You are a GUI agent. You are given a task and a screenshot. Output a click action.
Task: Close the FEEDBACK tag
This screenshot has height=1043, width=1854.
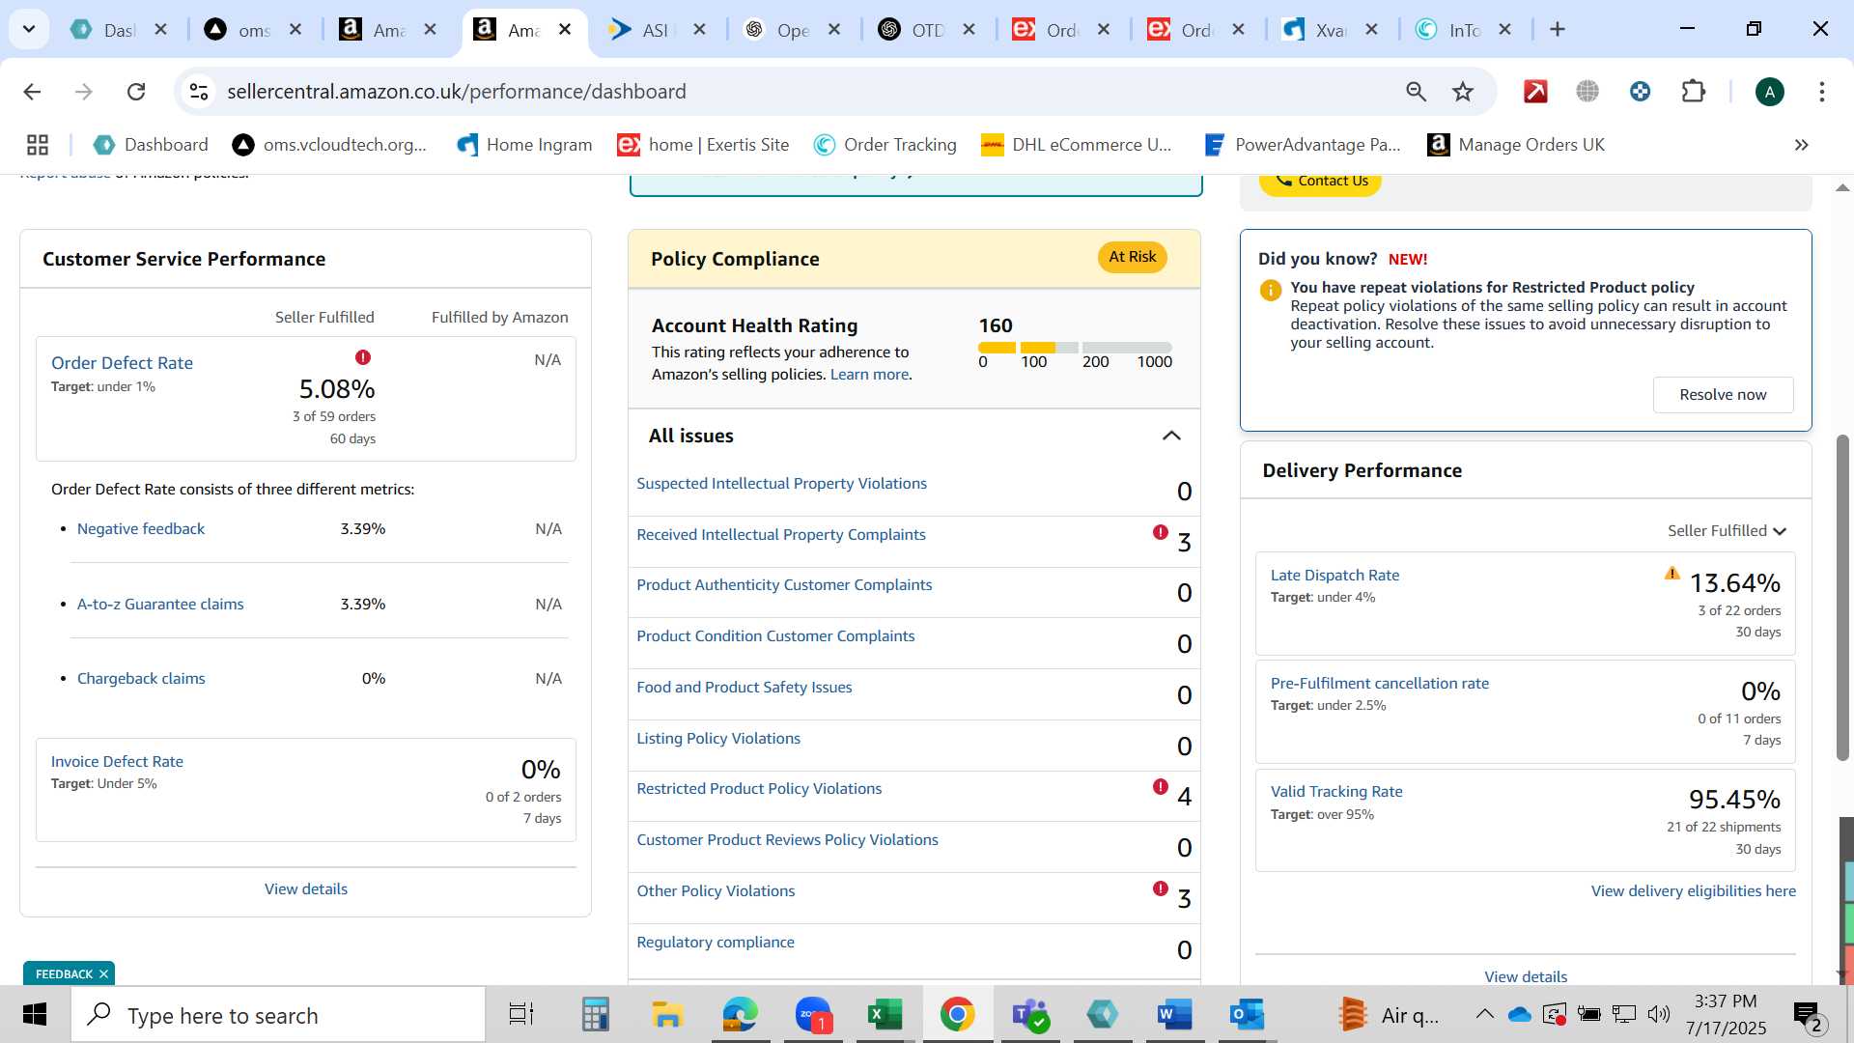click(103, 973)
